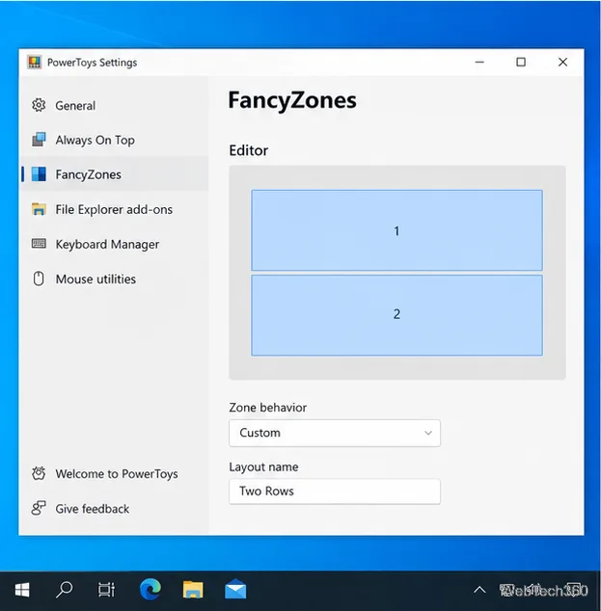
Task: Expand the Zone behavior dropdown
Action: [x=335, y=433]
